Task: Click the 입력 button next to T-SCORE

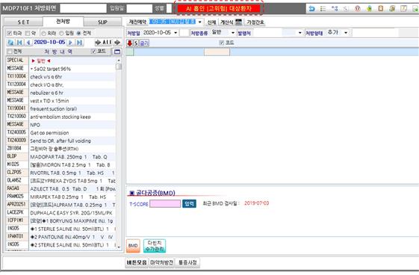Action: pos(189,204)
